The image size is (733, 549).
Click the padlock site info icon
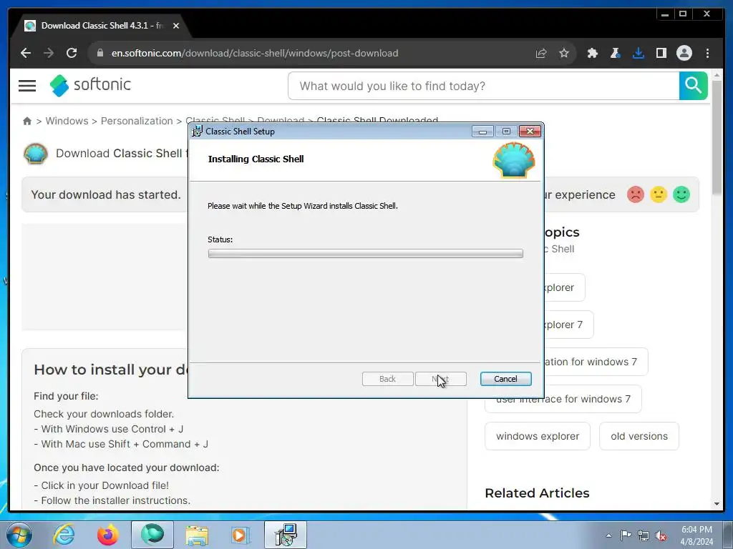99,53
